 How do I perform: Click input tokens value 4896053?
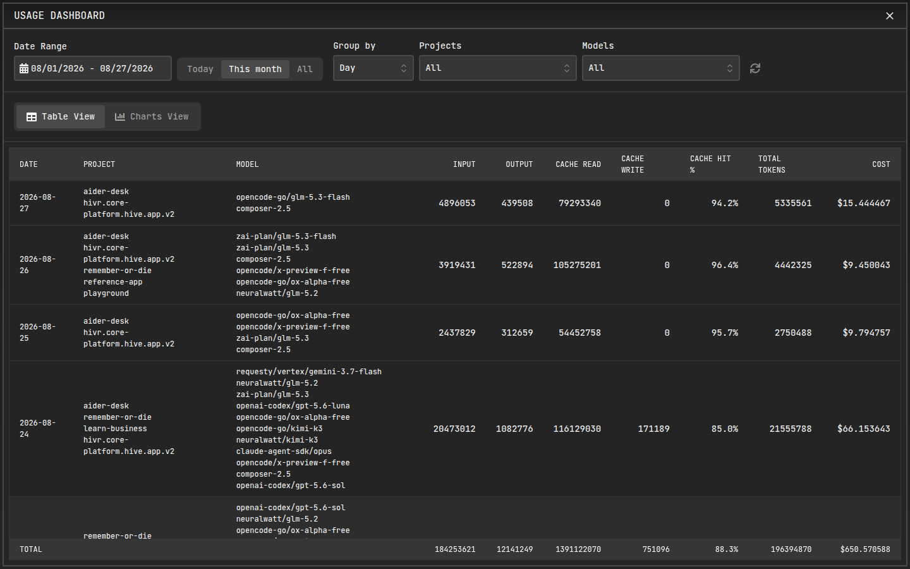coord(457,203)
